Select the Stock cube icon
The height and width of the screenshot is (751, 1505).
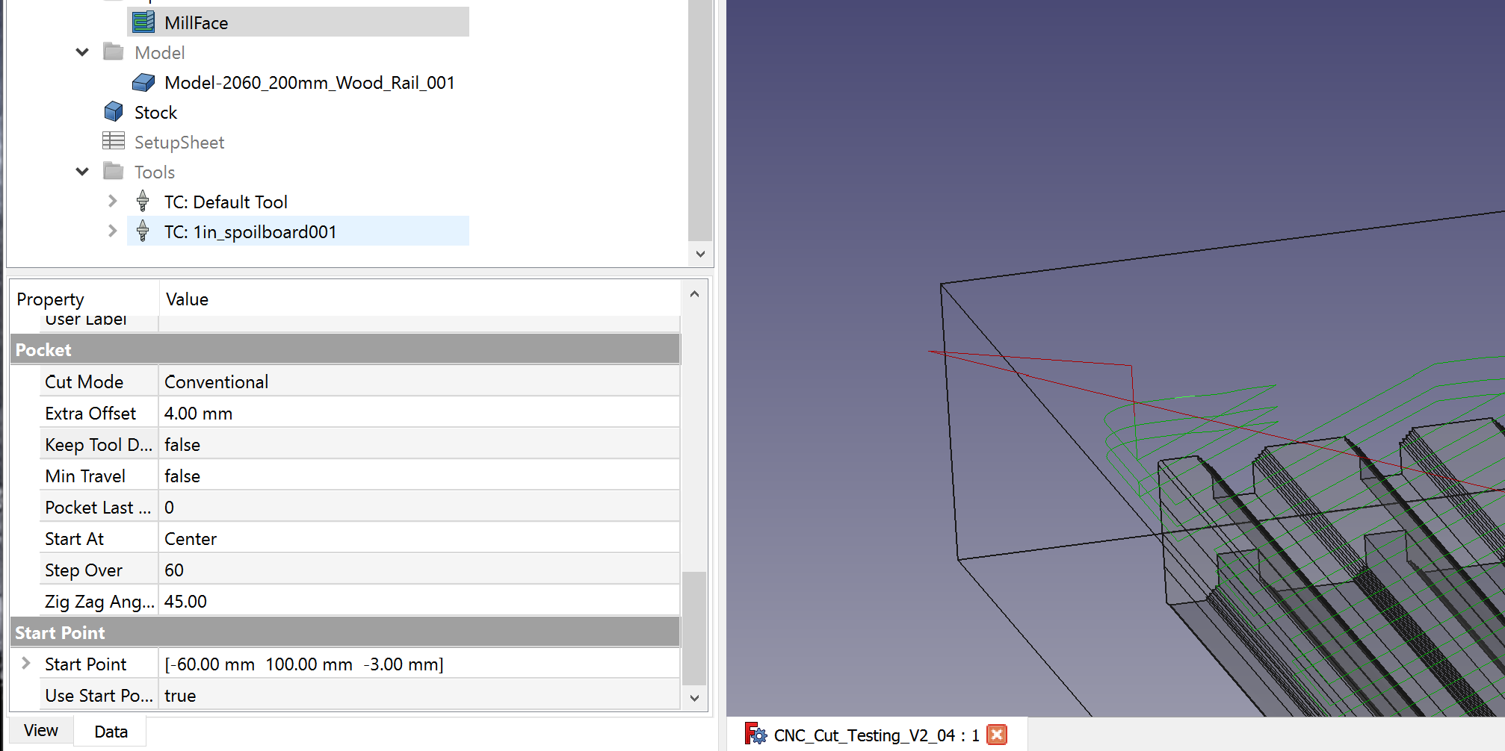(x=114, y=110)
